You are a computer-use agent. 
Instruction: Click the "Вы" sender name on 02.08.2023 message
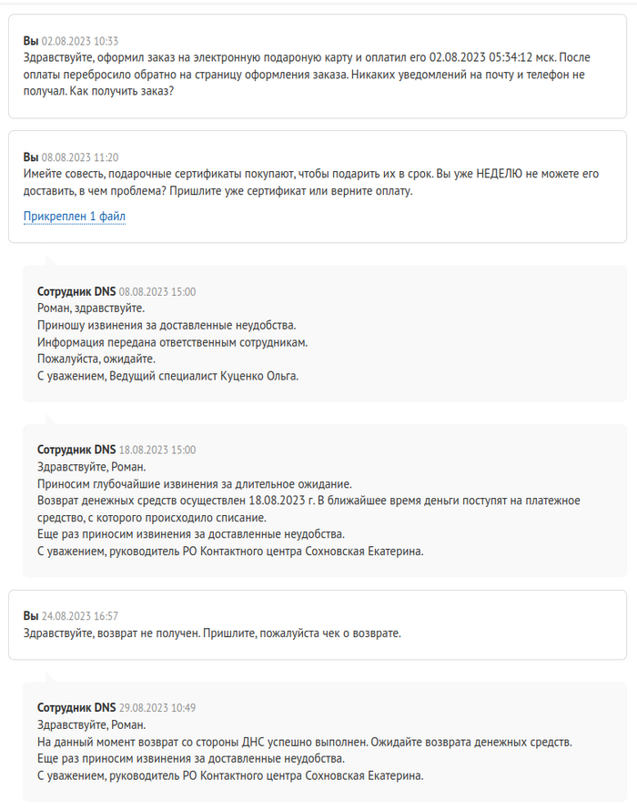(31, 41)
